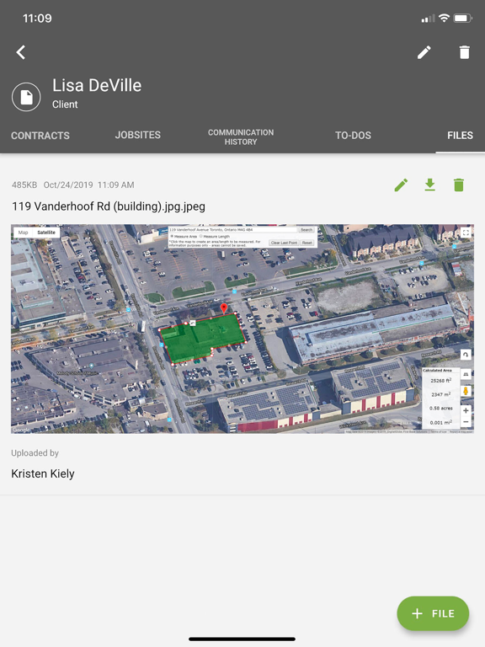Delete client with header trash icon

pyautogui.click(x=465, y=52)
